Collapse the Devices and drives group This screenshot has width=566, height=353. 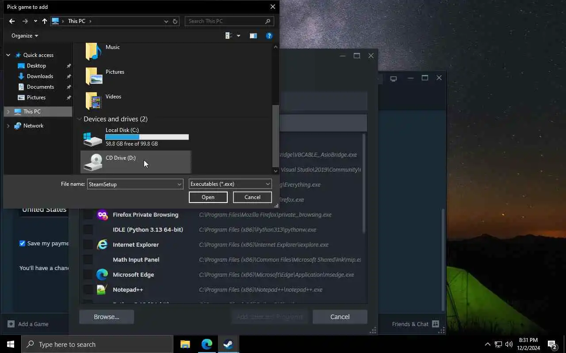[79, 119]
